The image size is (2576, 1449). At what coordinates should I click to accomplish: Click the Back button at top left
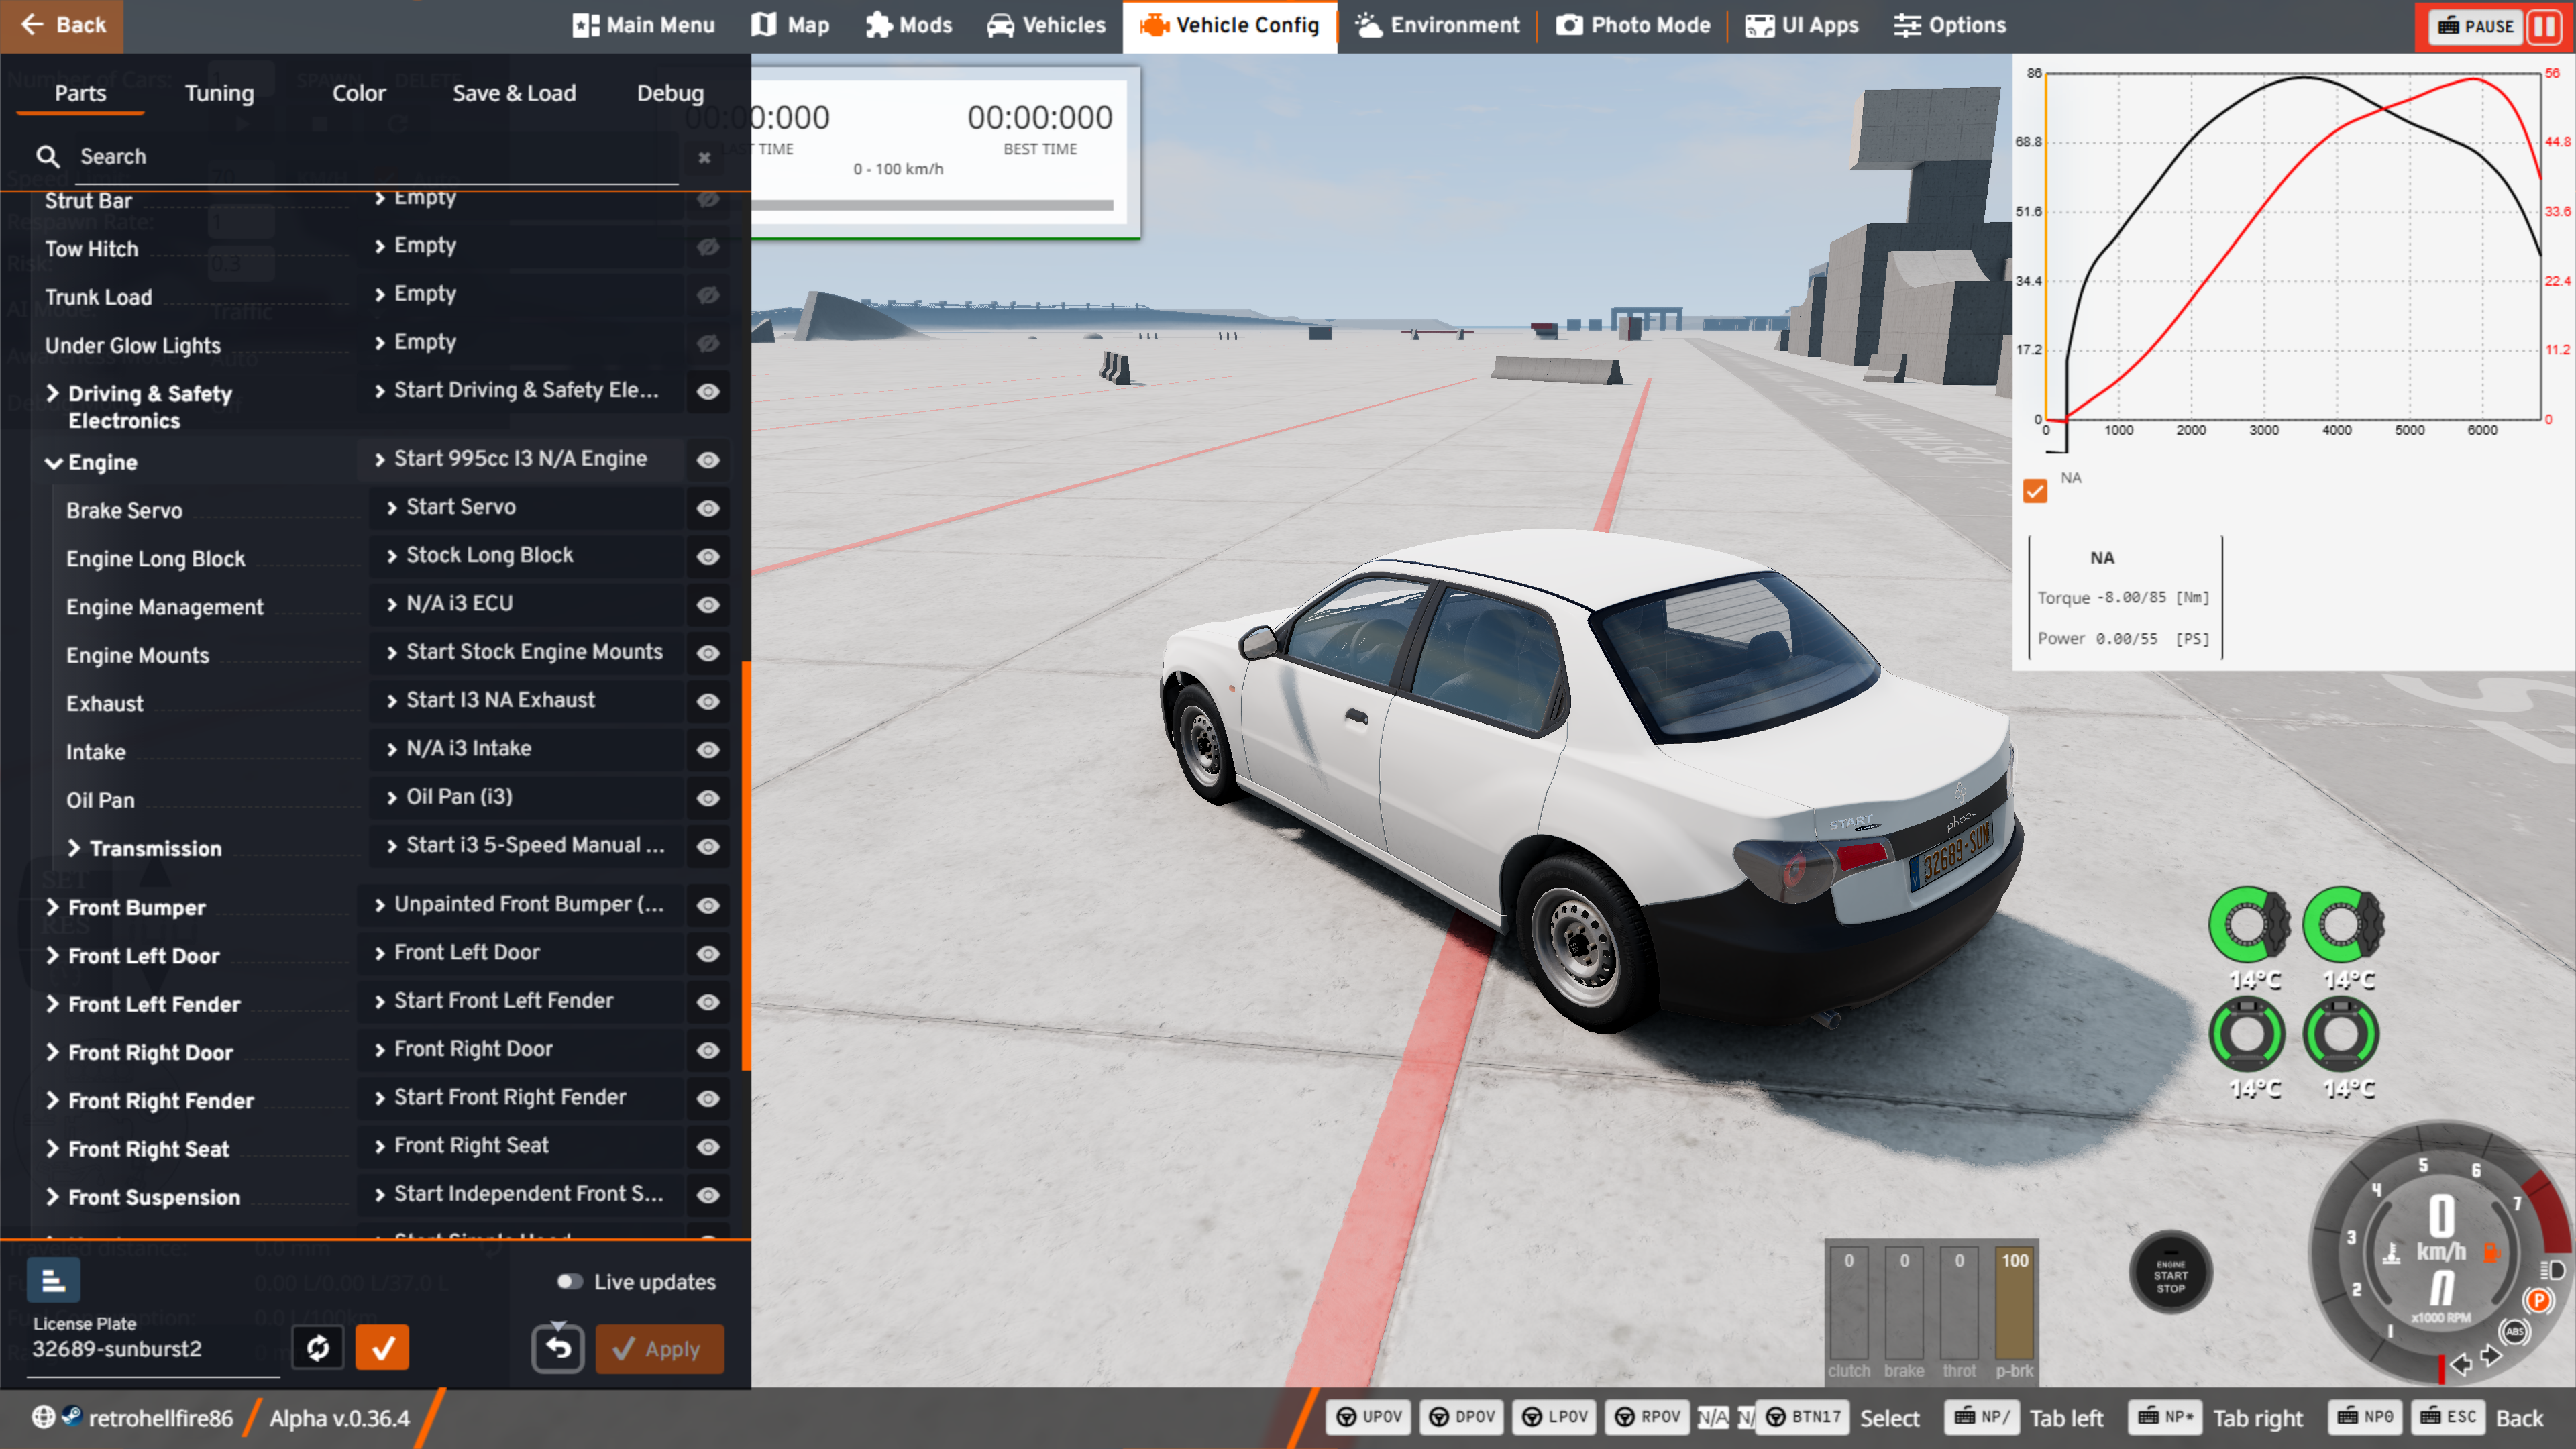[x=62, y=25]
